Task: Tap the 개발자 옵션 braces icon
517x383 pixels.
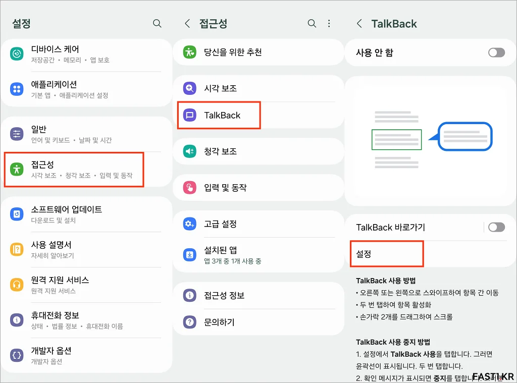Action: 17,355
